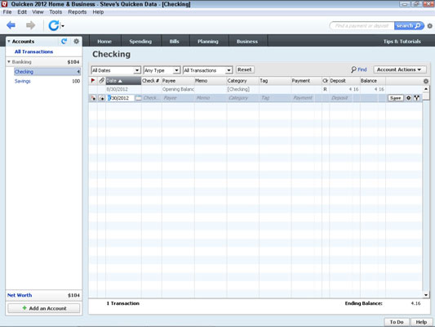Image resolution: width=435 pixels, height=327 pixels.
Task: Select the Checking account in the sidebar
Action: coord(47,72)
